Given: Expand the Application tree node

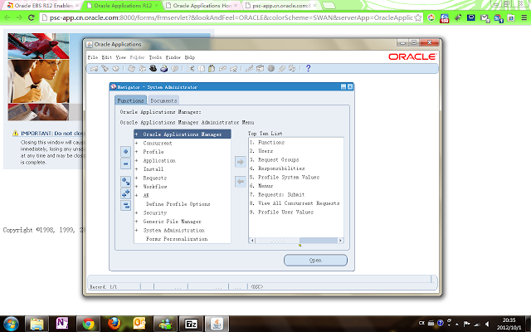Looking at the screenshot, I should coord(136,160).
